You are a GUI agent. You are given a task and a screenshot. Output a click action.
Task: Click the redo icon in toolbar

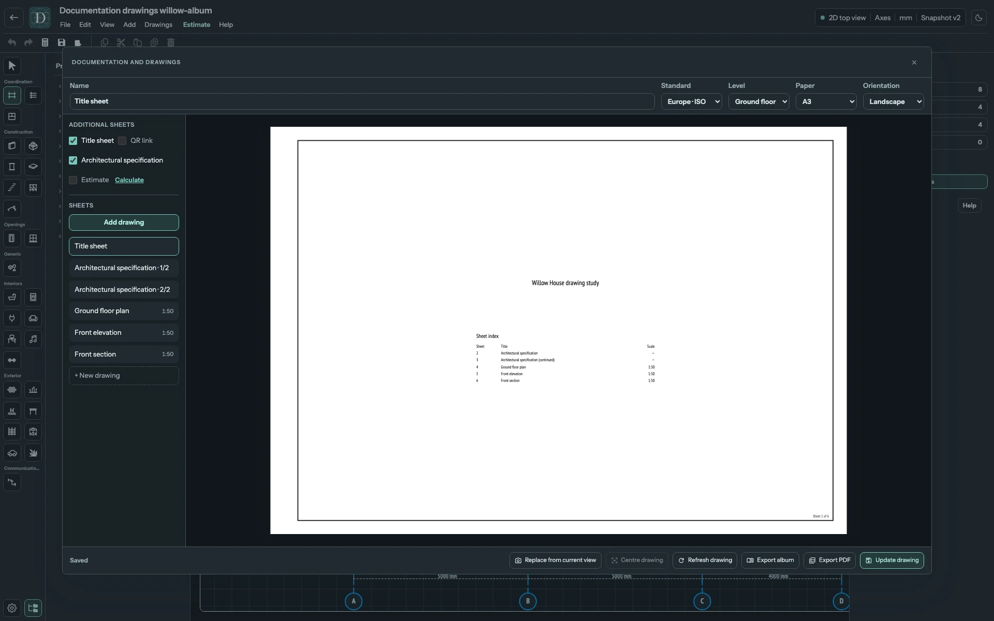tap(28, 42)
